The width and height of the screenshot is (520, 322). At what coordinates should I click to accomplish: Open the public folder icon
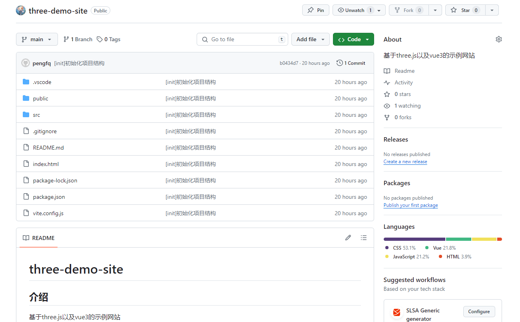[26, 98]
